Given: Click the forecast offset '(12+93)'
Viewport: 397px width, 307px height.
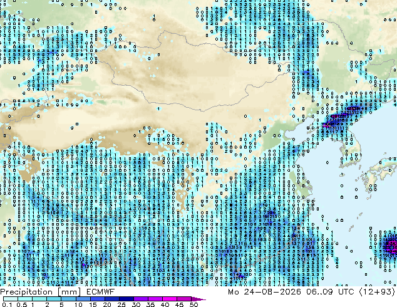Looking at the screenshot, I should [377, 292].
